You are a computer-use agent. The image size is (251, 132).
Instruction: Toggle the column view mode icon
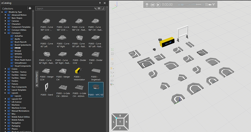tap(99, 8)
